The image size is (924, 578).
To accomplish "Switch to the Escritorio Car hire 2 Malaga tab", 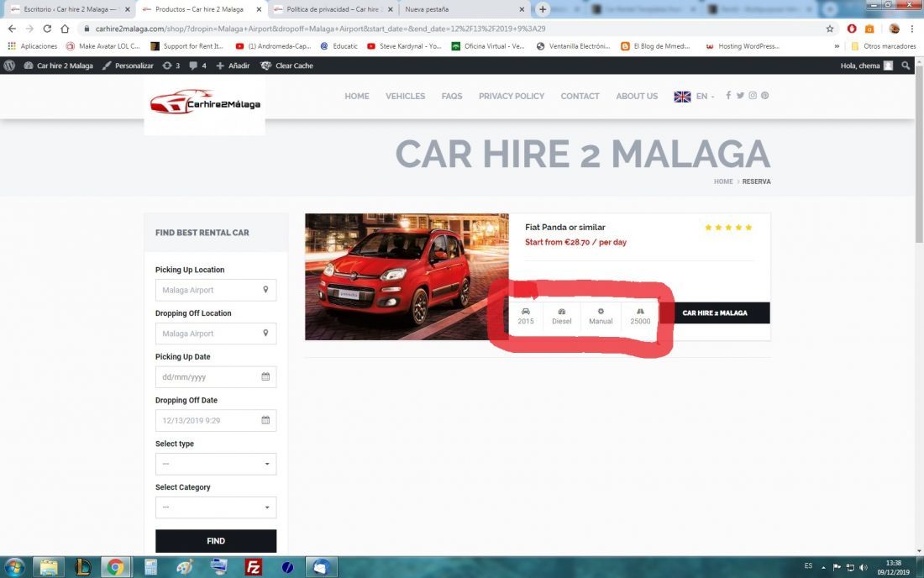I will [x=69, y=9].
